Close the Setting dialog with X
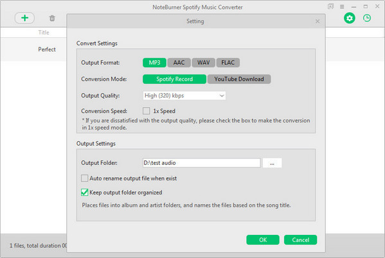Image resolution: width=385 pixels, height=258 pixels. 318,21
